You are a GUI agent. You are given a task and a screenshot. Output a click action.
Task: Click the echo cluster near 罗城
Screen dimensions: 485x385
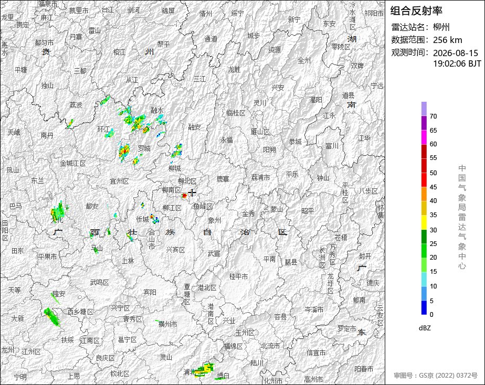124,152
